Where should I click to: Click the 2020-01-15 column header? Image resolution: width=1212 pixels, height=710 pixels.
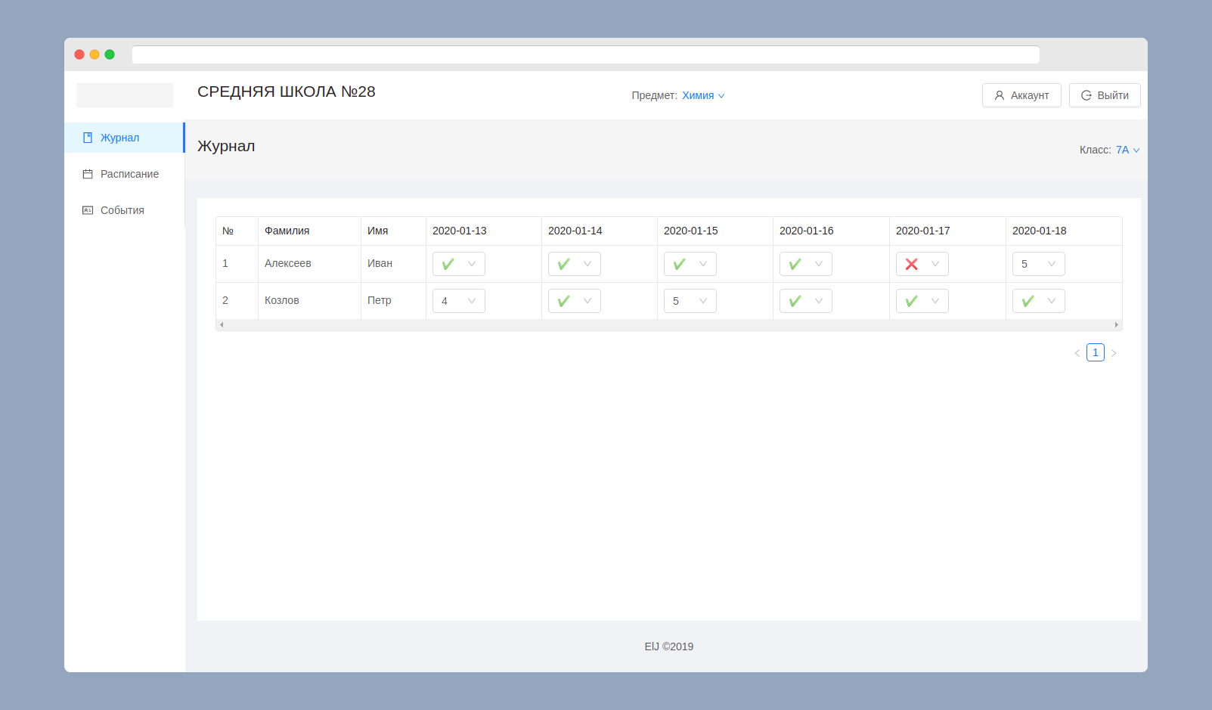coord(715,231)
